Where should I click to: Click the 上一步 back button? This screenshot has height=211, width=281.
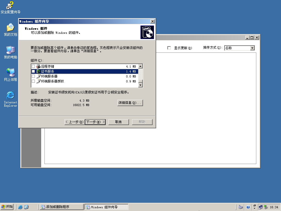tap(75, 122)
